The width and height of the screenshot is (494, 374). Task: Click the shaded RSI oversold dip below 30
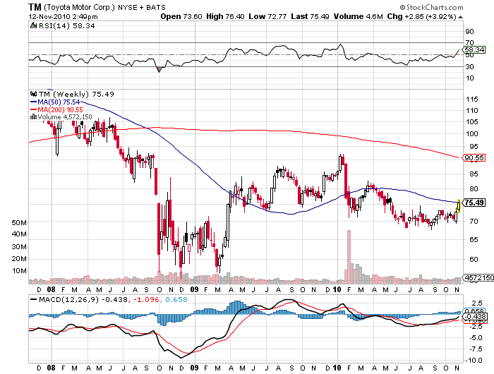pyautogui.click(x=159, y=69)
